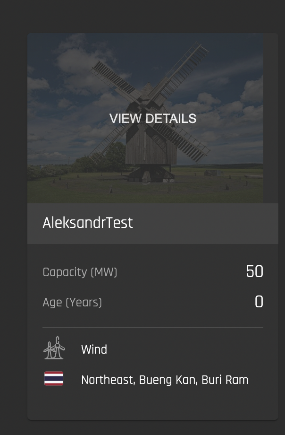This screenshot has width=285, height=435.
Task: Select the age value 0
Action: coord(259,302)
